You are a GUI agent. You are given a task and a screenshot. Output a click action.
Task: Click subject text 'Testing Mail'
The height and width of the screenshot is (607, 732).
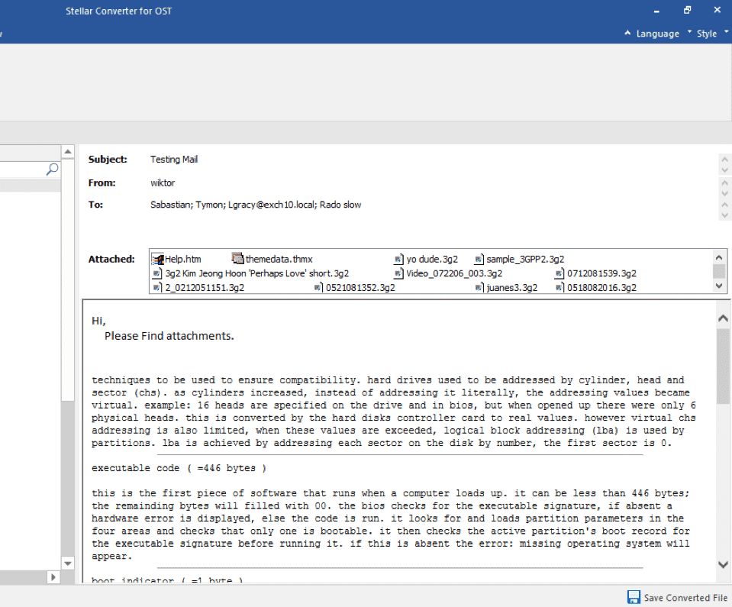click(x=174, y=160)
